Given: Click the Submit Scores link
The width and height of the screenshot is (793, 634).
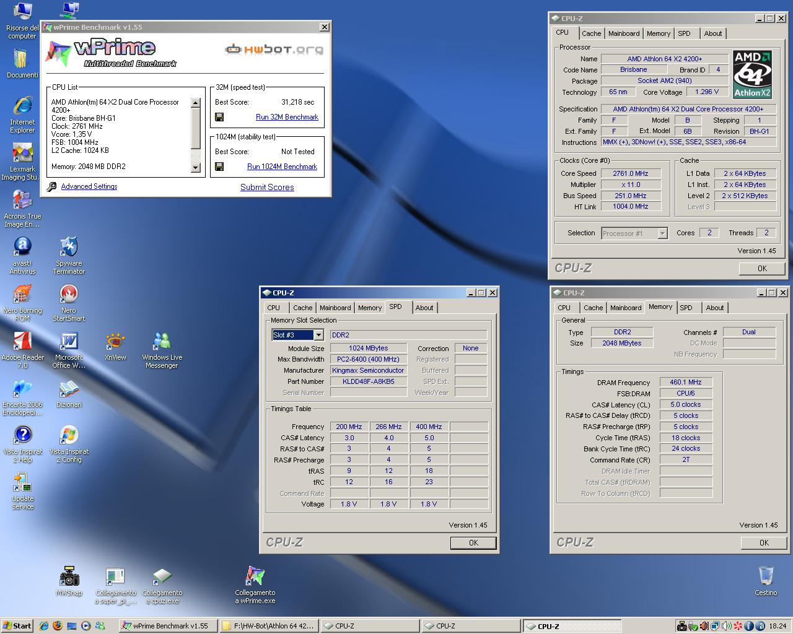Looking at the screenshot, I should (267, 187).
